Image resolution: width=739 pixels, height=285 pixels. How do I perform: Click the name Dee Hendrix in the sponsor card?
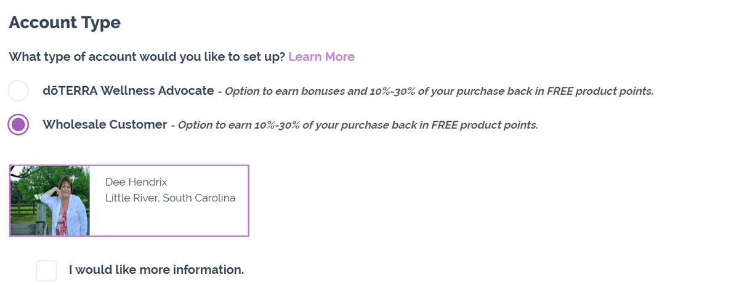(x=136, y=182)
